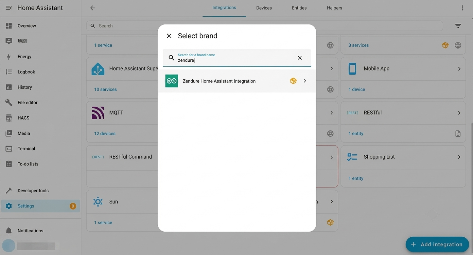Screen dimensions: 473x255
Task: Click the MQTT card title
Action: [116, 113]
